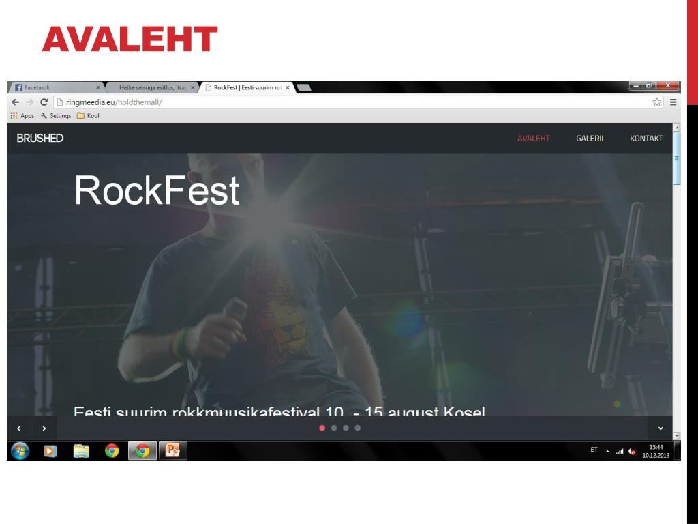
Task: Click the BRUSHED site logo
Action: pos(40,138)
